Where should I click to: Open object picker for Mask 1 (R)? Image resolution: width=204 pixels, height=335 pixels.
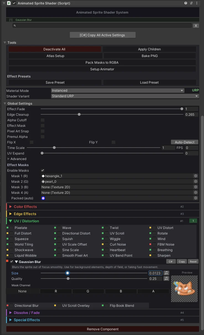point(196,176)
